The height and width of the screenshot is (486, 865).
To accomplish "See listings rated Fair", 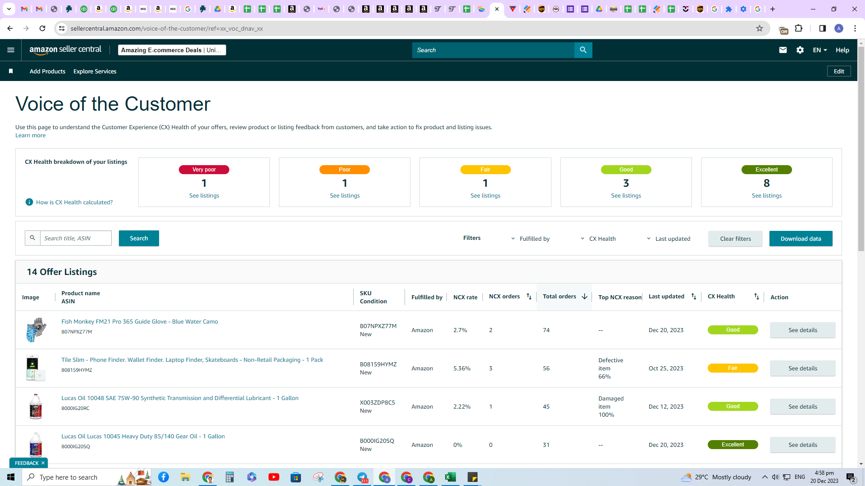I will click(x=485, y=195).
